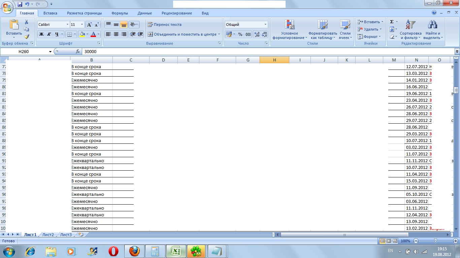
Task: Open the Лист2 sheet tab
Action: coord(48,234)
